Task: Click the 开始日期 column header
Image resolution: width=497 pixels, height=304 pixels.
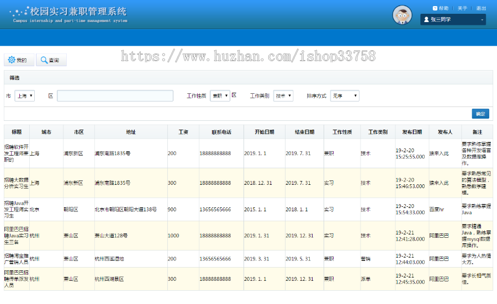Action: coord(265,132)
